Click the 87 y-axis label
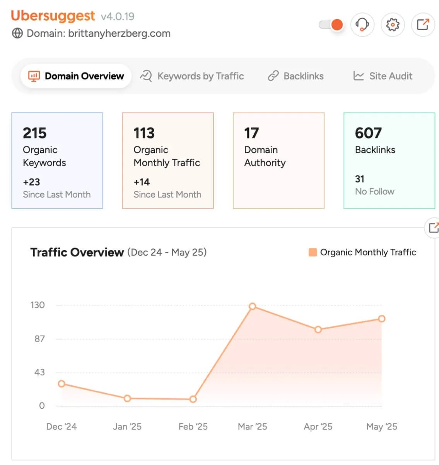Viewport: 439px width, 465px height. [39, 339]
